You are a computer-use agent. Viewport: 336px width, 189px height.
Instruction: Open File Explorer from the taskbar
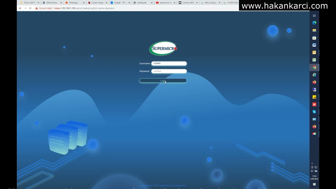(x=314, y=30)
